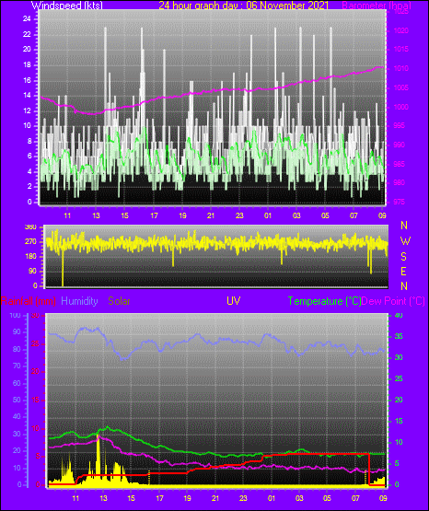Click hour '19' under the rainfall chart
The image size is (429, 511).
tap(187, 498)
